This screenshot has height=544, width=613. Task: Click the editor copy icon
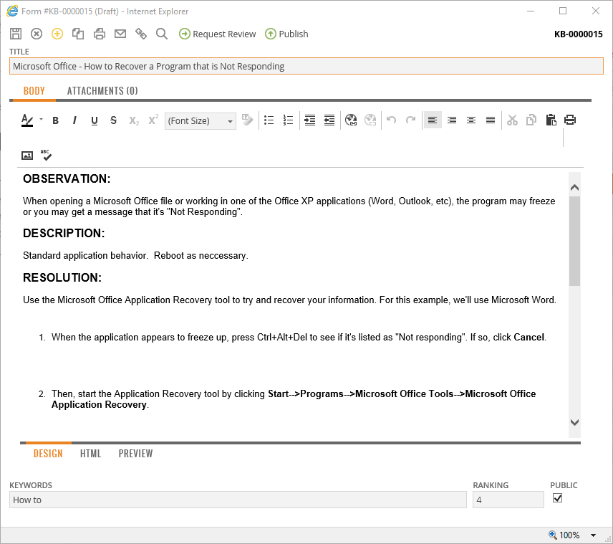[x=531, y=120]
